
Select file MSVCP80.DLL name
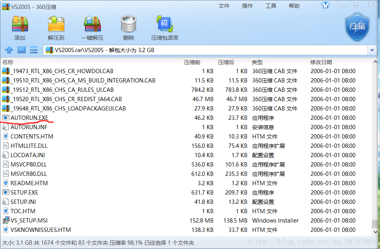(28, 165)
